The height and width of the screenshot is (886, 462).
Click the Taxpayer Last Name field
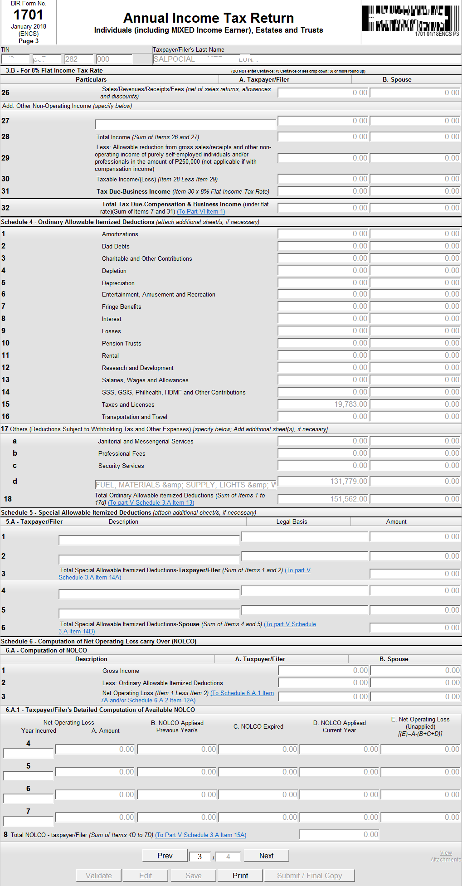307,59
